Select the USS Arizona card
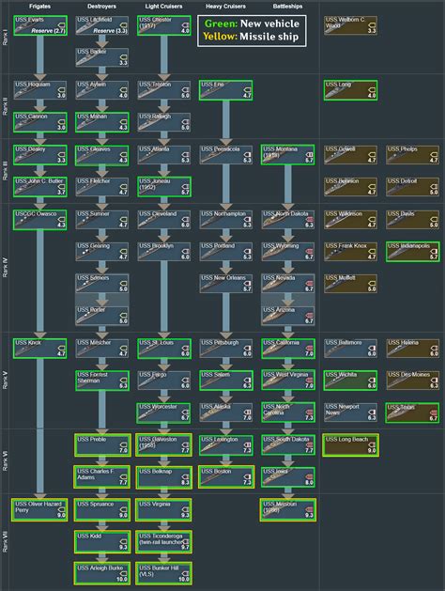The height and width of the screenshot is (591, 445). point(288,316)
